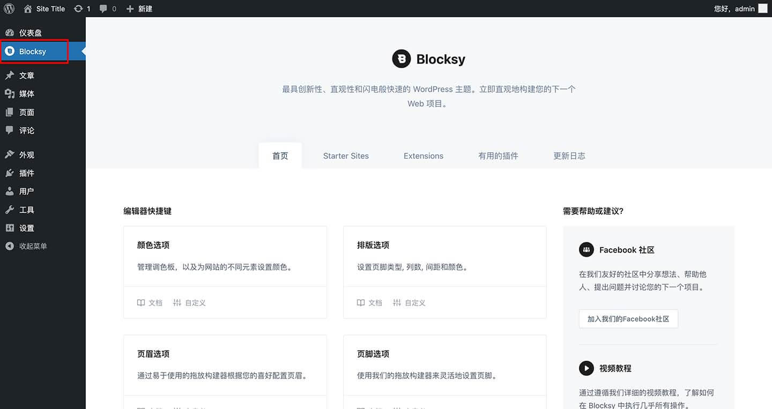772x409 pixels.
Task: Open Site Title home icon link
Action: tap(27, 9)
